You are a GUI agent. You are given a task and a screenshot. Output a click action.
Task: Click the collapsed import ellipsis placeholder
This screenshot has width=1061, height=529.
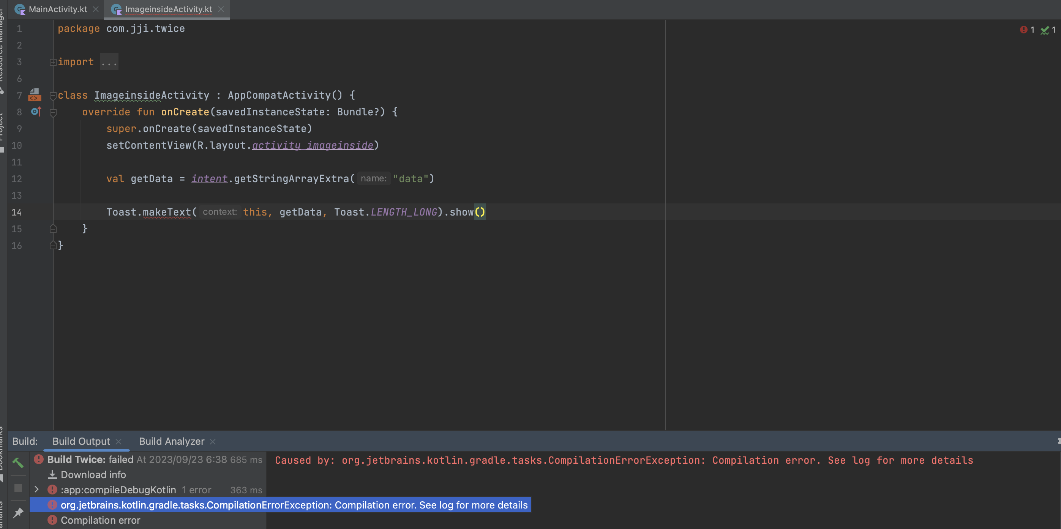click(x=109, y=62)
